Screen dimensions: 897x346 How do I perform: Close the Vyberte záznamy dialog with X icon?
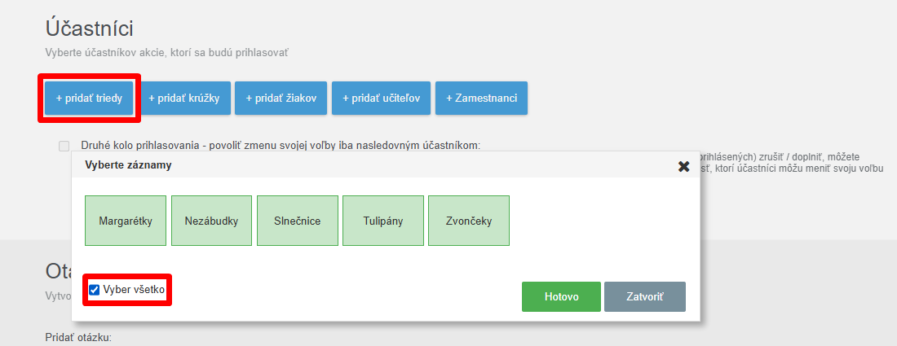tap(683, 166)
